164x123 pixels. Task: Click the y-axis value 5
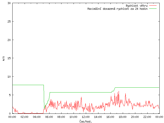pyautogui.click(x=10, y=95)
